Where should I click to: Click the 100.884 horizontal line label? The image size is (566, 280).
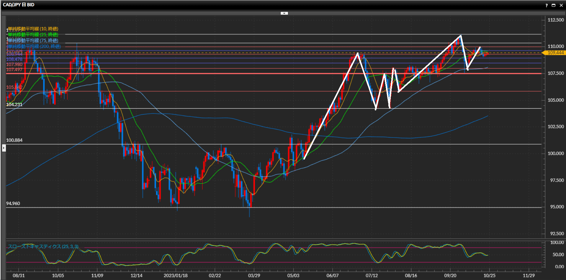tap(14, 140)
